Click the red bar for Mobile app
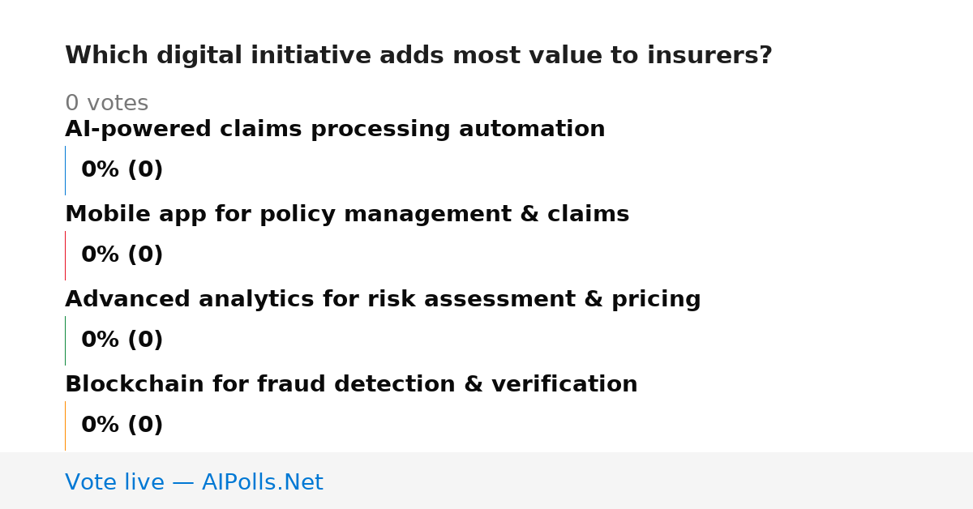 pos(65,255)
